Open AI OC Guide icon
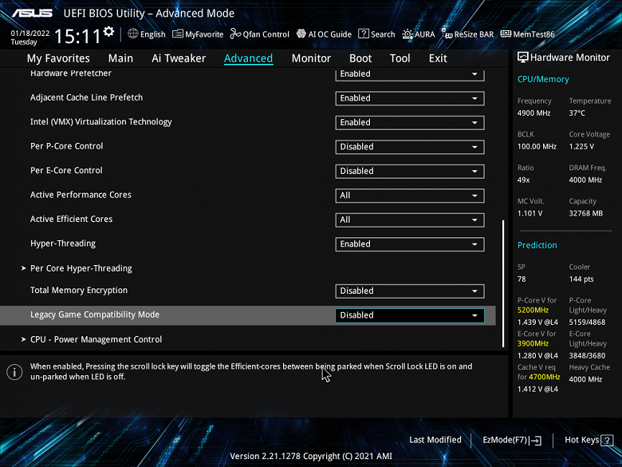 coord(301,34)
